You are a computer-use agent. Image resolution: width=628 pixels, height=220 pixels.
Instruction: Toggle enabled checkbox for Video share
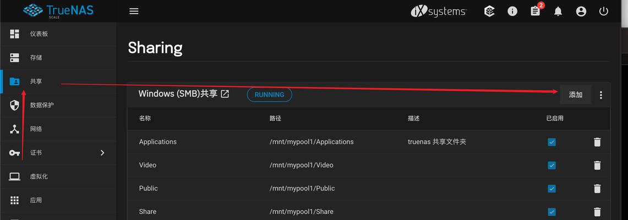click(x=551, y=165)
